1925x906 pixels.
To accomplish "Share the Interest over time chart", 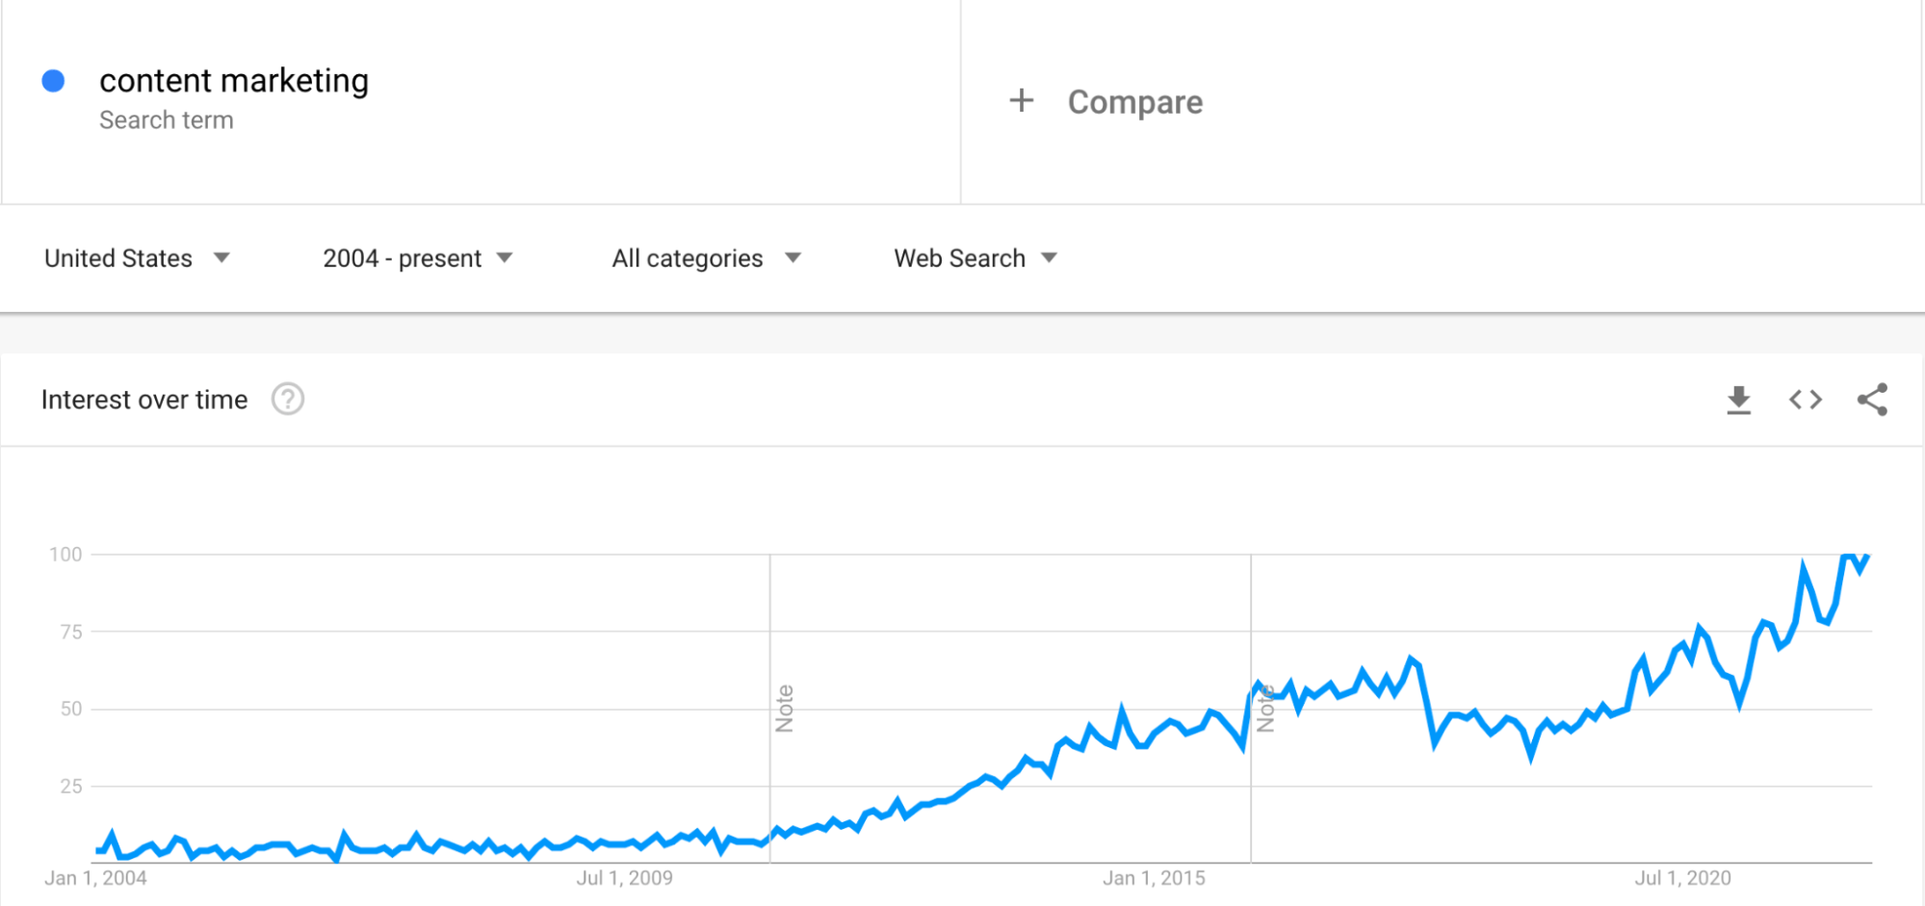I will point(1872,400).
